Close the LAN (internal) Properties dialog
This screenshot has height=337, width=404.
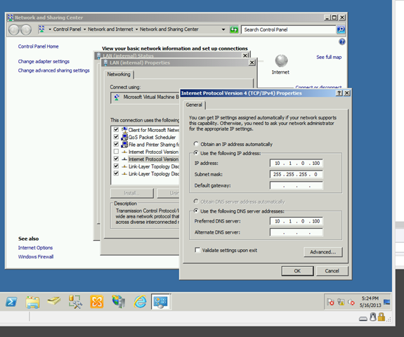252,62
